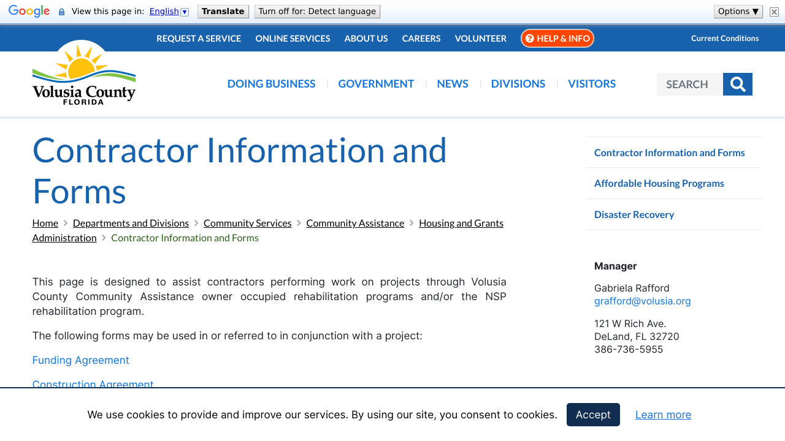Open the Learn more cookies link

tap(663, 415)
